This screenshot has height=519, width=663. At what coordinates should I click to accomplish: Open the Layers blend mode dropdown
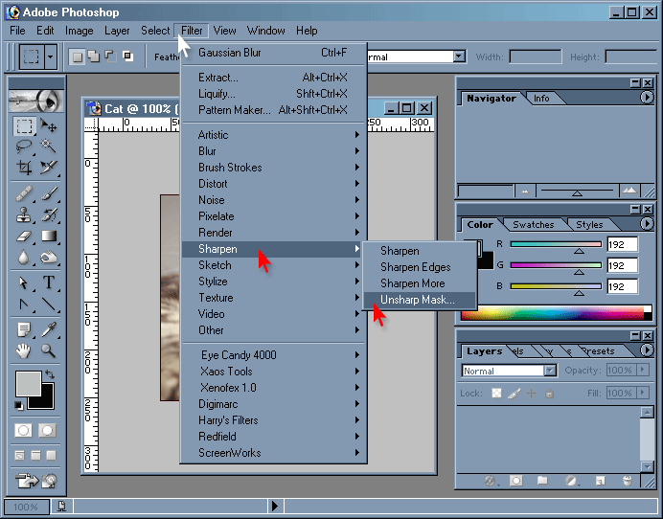(x=549, y=371)
